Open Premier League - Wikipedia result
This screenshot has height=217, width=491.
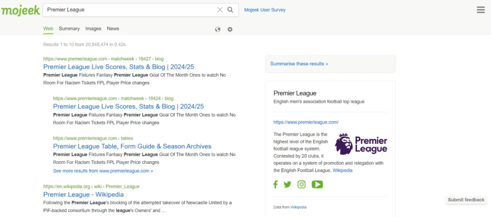point(83,194)
